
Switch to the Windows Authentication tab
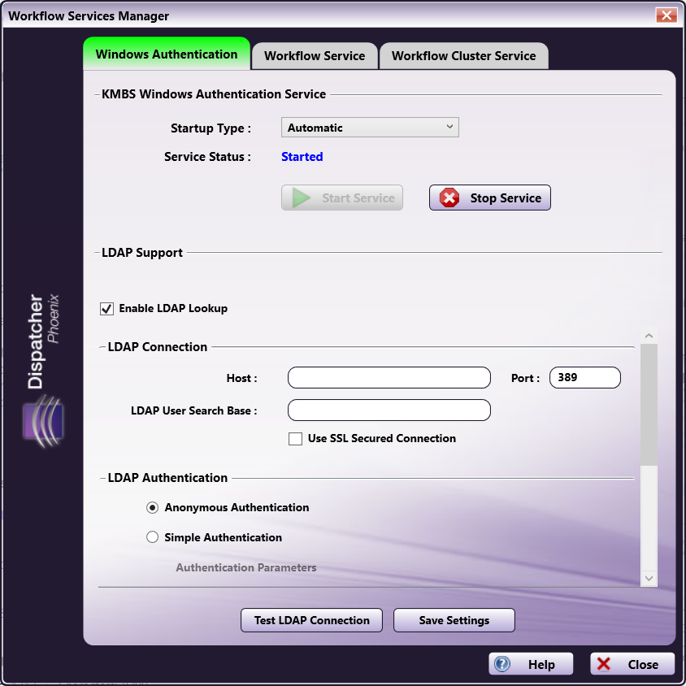click(167, 54)
